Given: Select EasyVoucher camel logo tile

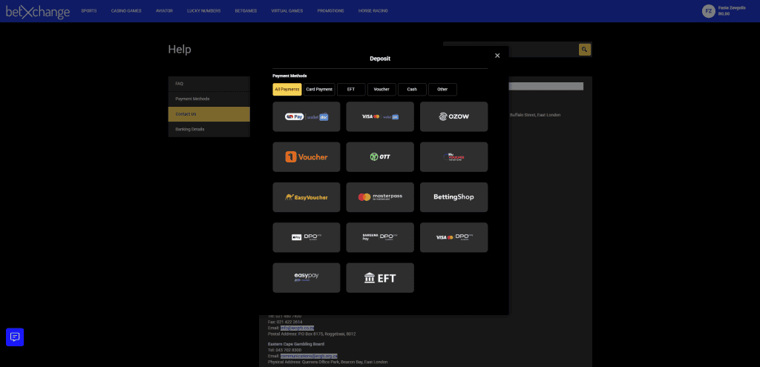Looking at the screenshot, I should pyautogui.click(x=307, y=197).
